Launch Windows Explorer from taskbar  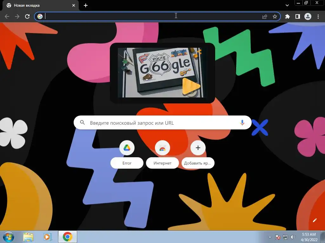point(28,237)
